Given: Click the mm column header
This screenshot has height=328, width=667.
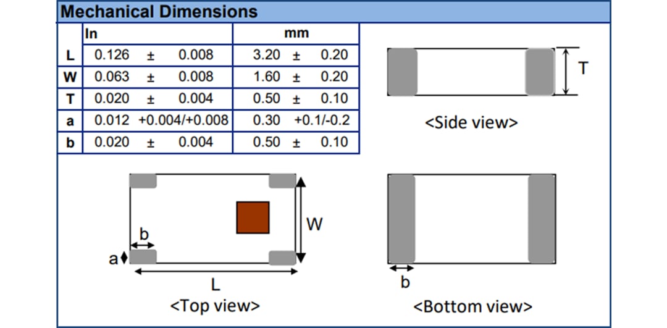Looking at the screenshot, I should pyautogui.click(x=296, y=33).
